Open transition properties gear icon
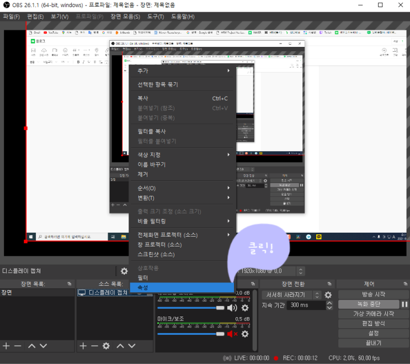 (x=328, y=295)
